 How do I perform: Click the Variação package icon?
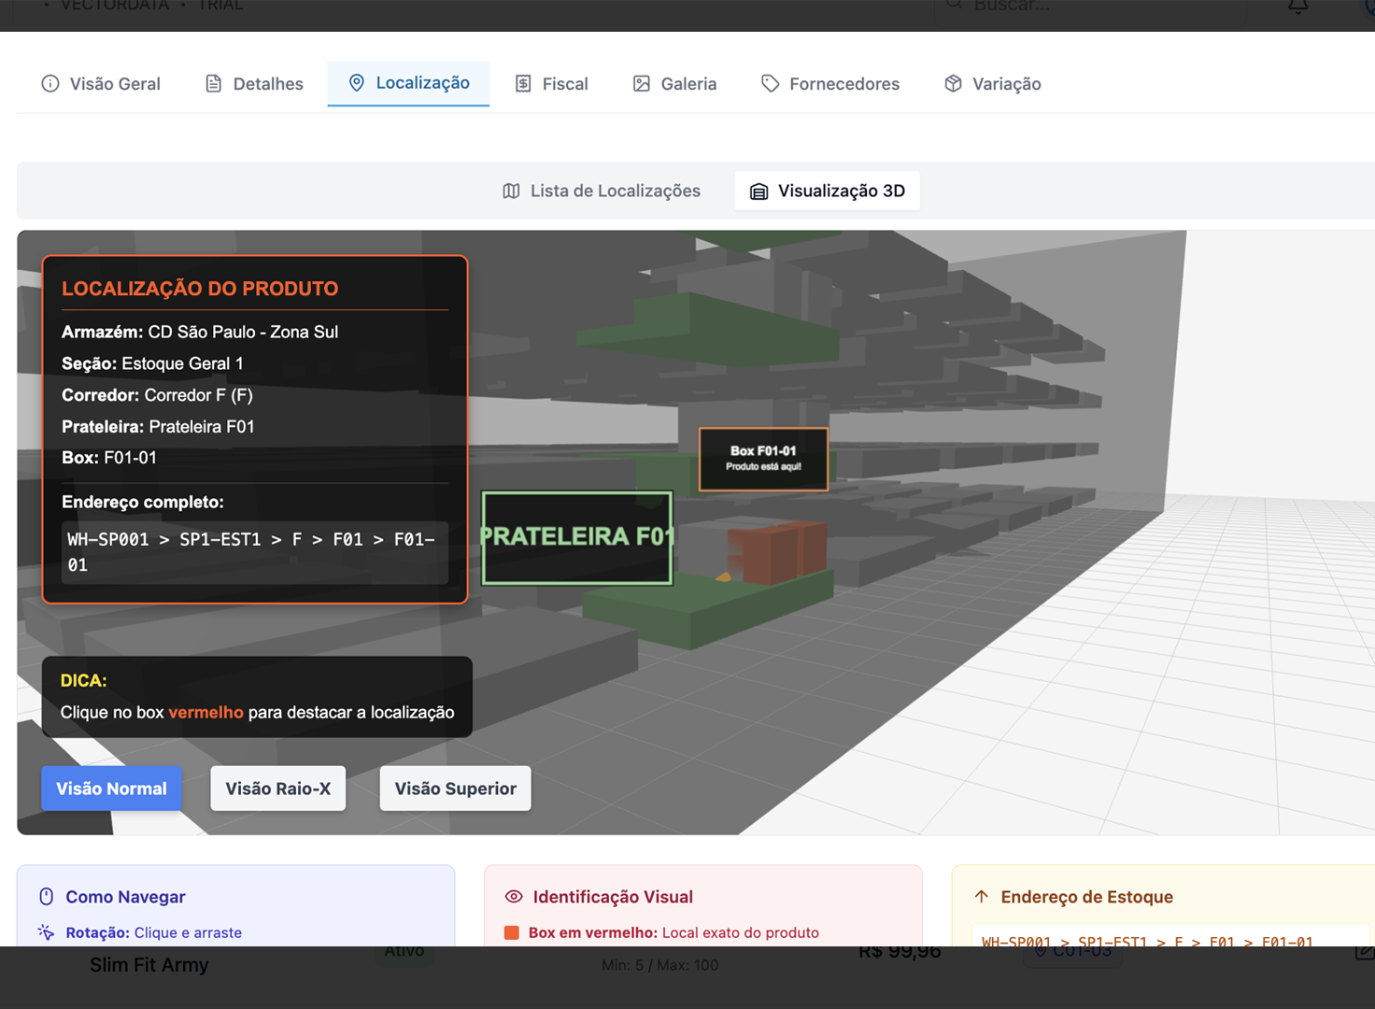[952, 83]
